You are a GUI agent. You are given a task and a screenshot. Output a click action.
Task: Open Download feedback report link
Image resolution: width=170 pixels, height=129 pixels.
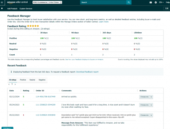(87, 72)
